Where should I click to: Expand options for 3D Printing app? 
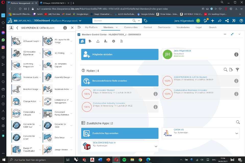(x=71, y=53)
